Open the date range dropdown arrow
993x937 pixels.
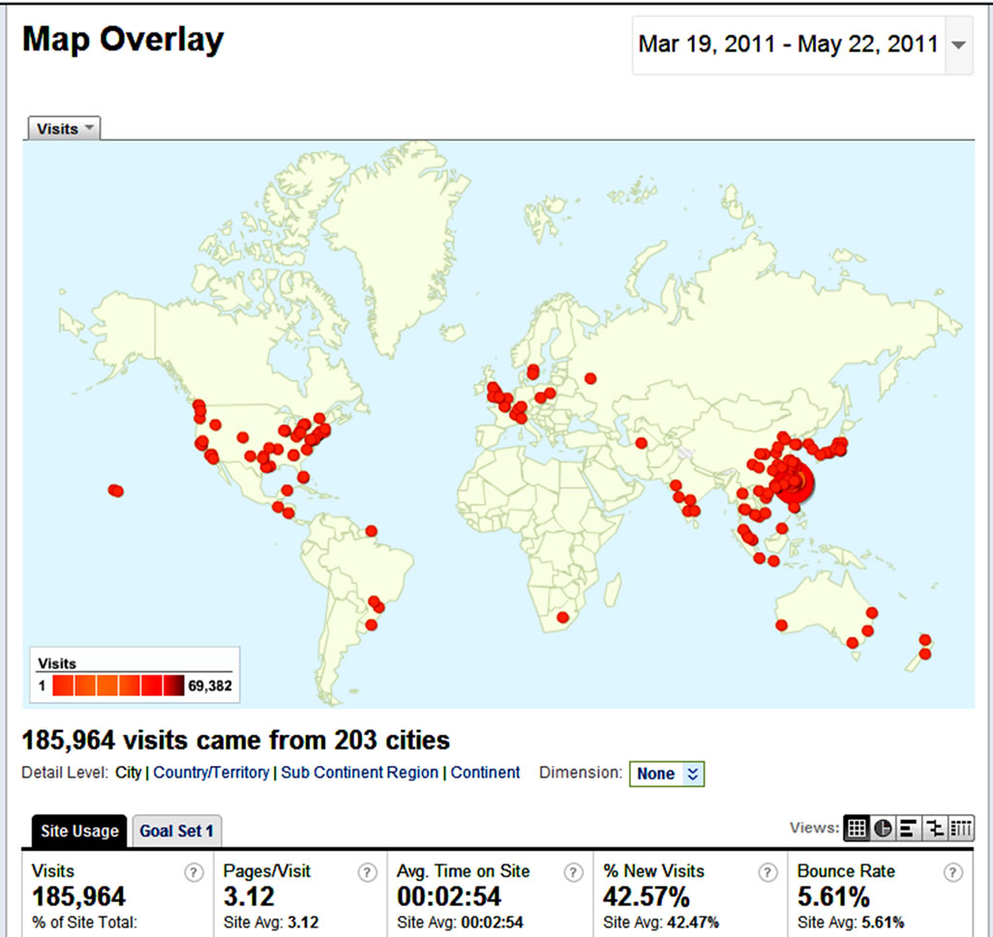pyautogui.click(x=959, y=44)
